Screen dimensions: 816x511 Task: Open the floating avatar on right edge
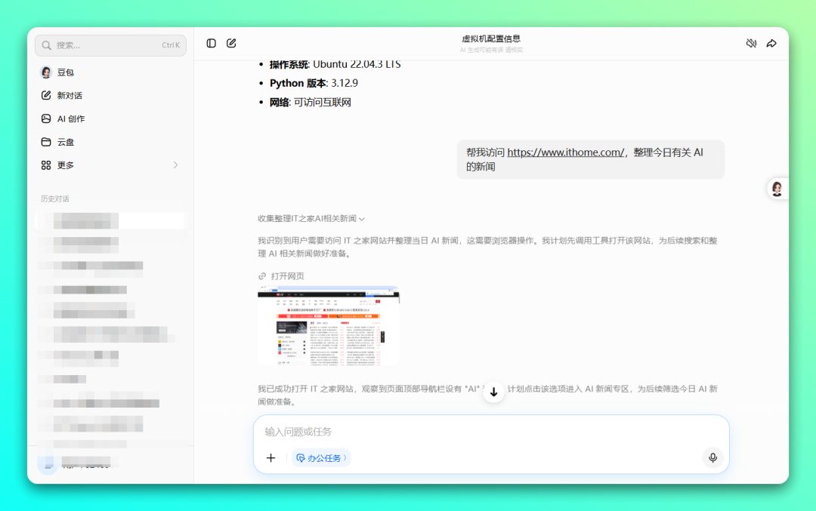[x=777, y=189]
